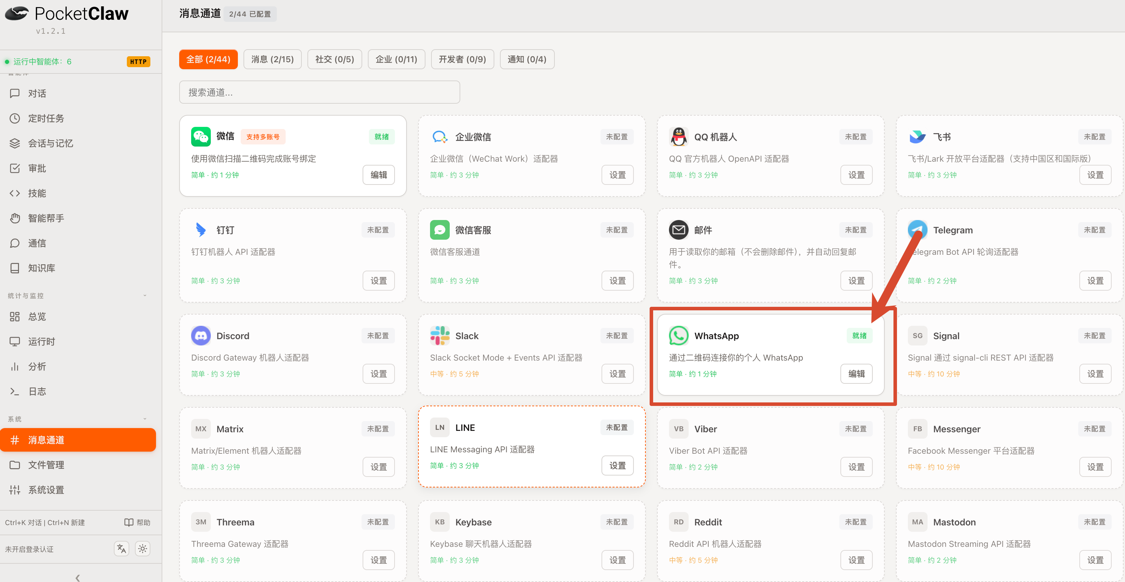Viewport: 1125px width, 582px height.
Task: Open 文件管理 in the sidebar
Action: pos(78,465)
